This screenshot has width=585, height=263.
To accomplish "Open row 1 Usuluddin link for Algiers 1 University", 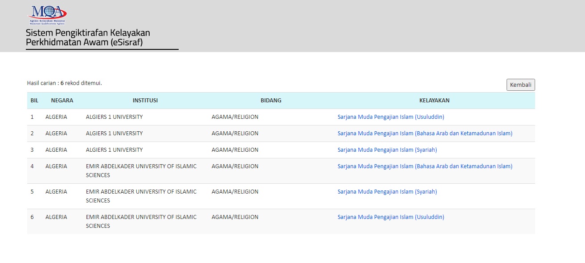I will click(390, 117).
